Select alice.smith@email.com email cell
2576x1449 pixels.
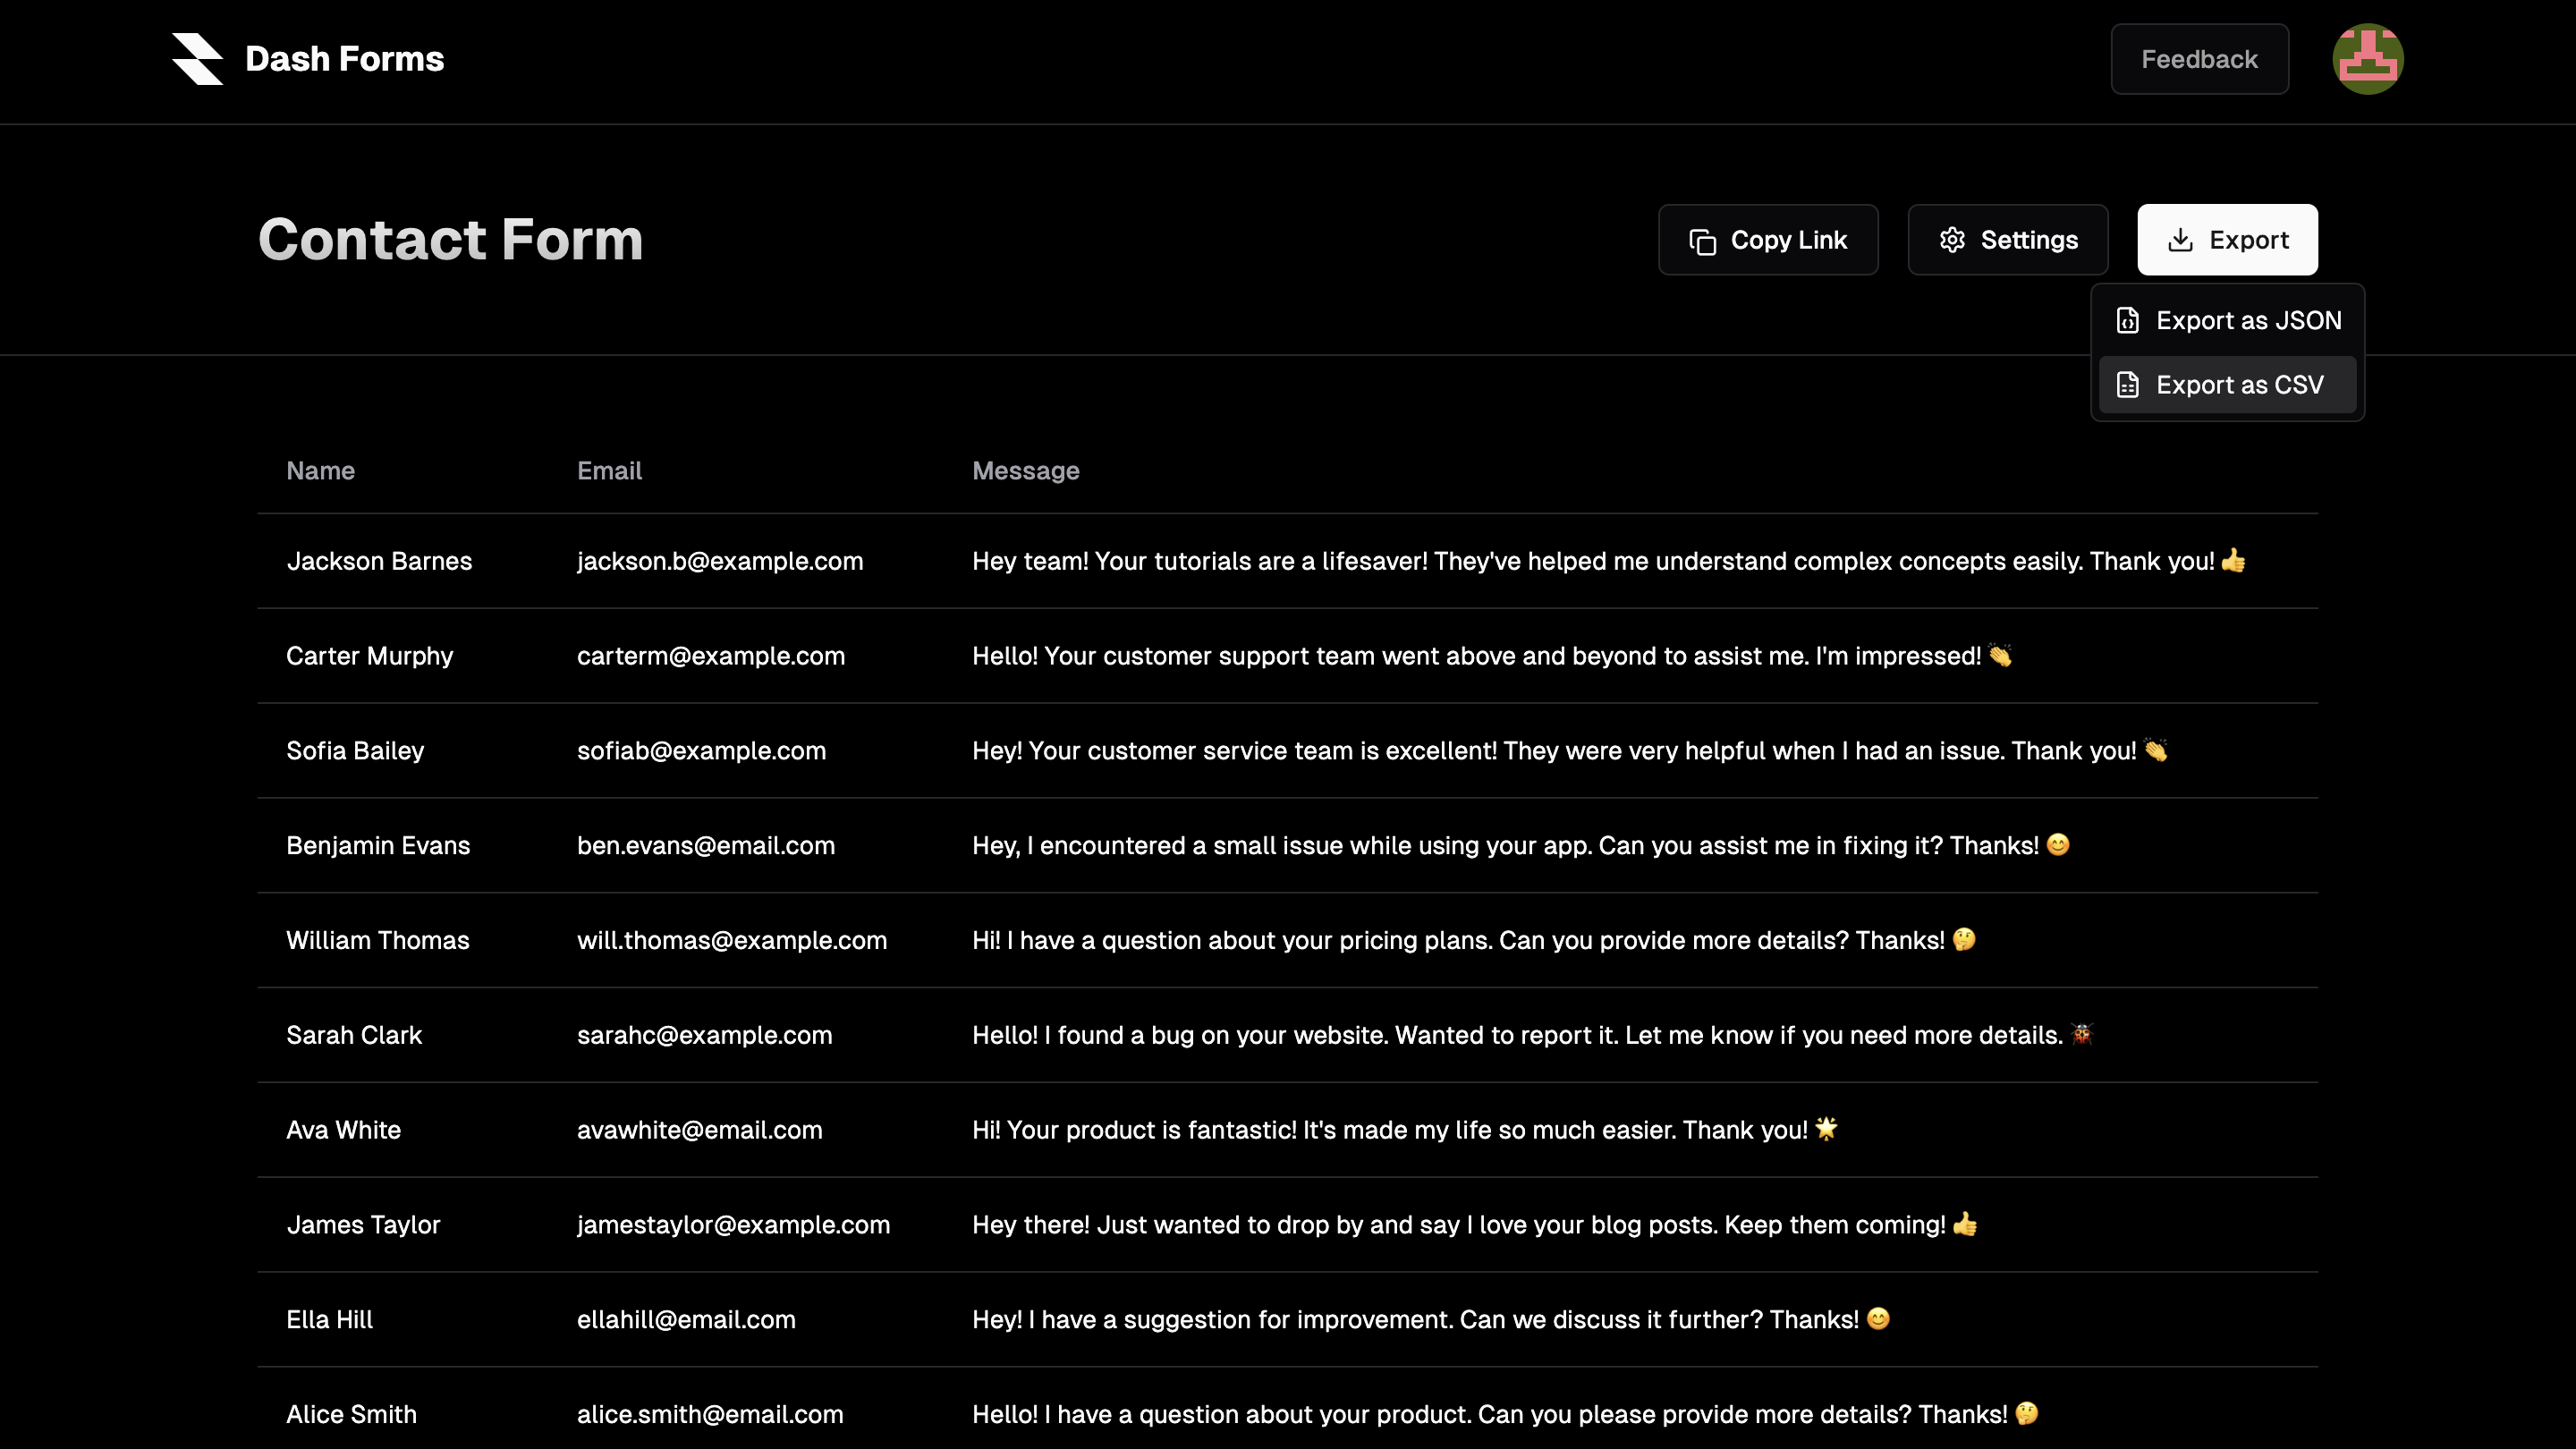coord(710,1415)
